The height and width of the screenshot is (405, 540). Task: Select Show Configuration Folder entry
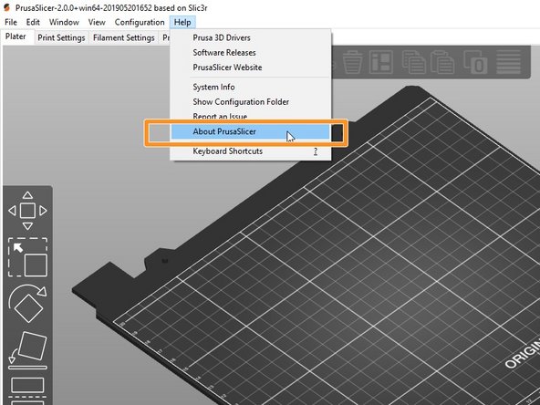(x=251, y=101)
